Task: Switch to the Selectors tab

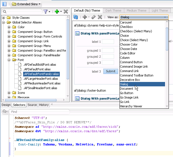Action: (19, 105)
